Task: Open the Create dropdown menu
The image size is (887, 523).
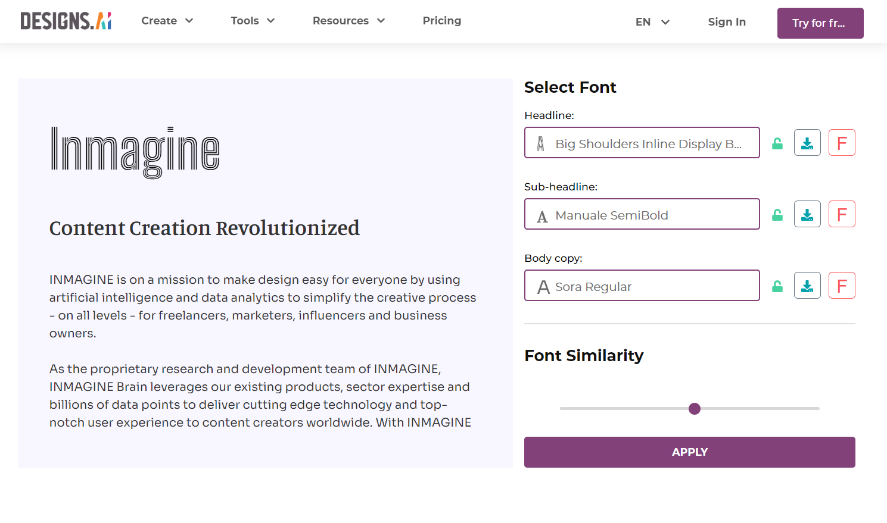Action: [x=167, y=20]
